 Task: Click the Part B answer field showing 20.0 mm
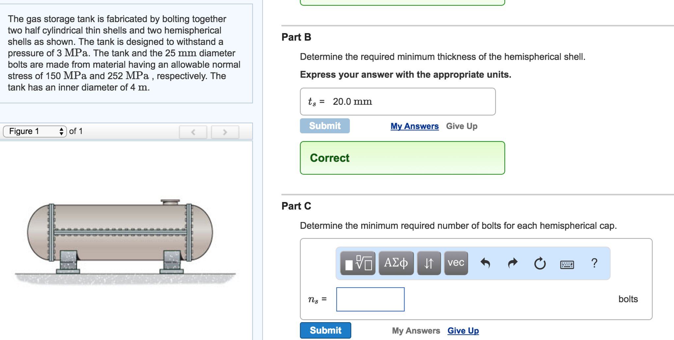[x=397, y=101]
